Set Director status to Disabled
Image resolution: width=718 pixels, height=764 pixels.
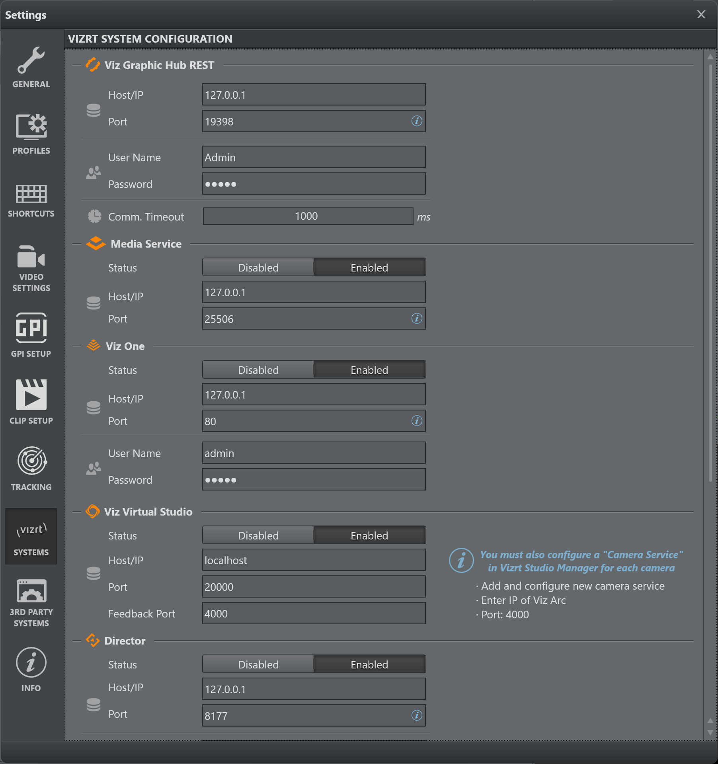(x=258, y=664)
